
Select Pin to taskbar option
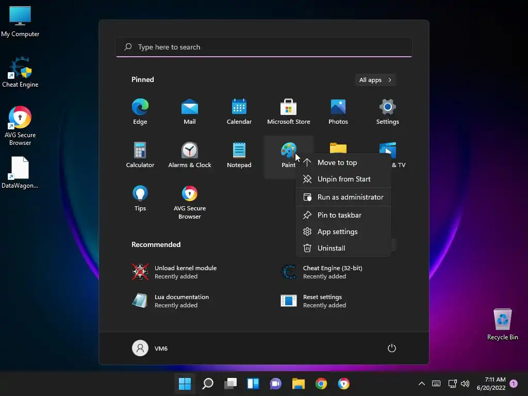[x=343, y=215]
